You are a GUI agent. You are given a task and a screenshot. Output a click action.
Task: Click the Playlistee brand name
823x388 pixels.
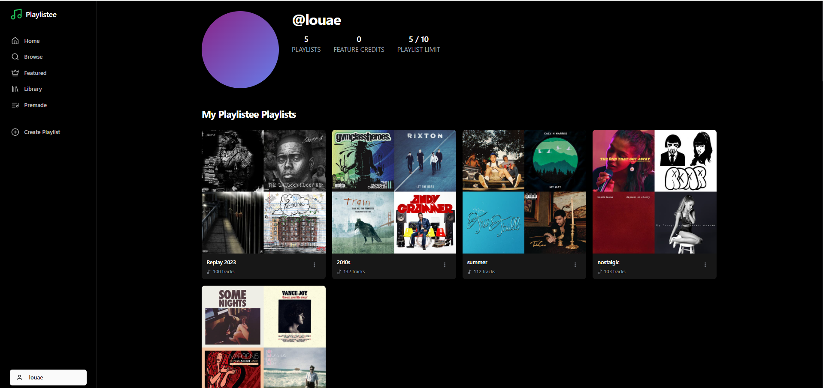pos(41,15)
